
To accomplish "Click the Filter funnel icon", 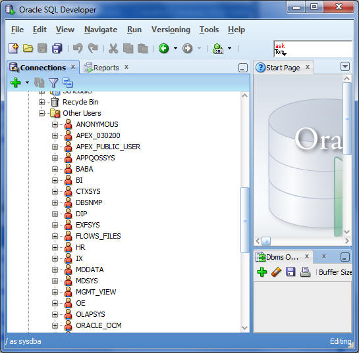I will click(53, 83).
